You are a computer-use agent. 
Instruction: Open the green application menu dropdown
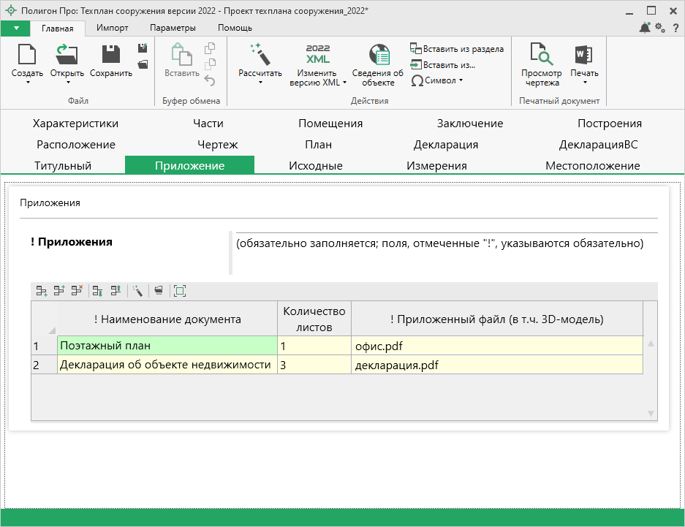pyautogui.click(x=15, y=28)
